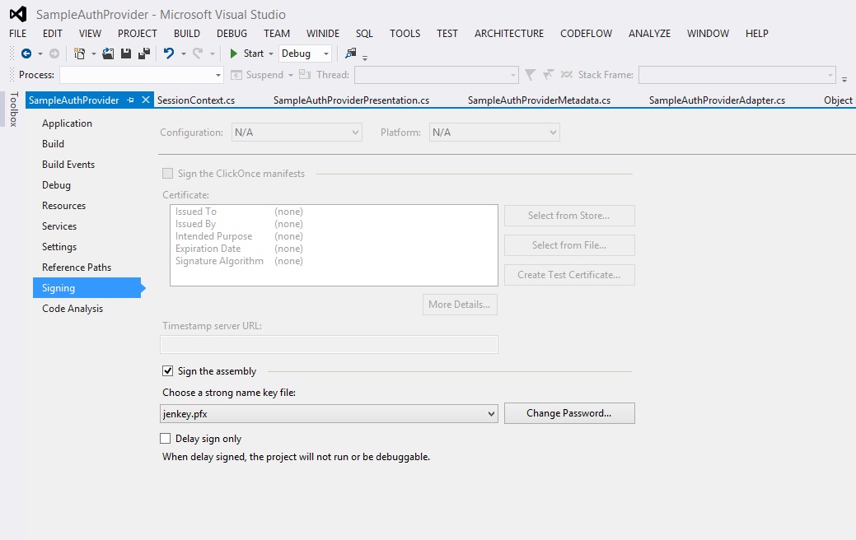Enable the Delay sign only checkbox

point(166,439)
